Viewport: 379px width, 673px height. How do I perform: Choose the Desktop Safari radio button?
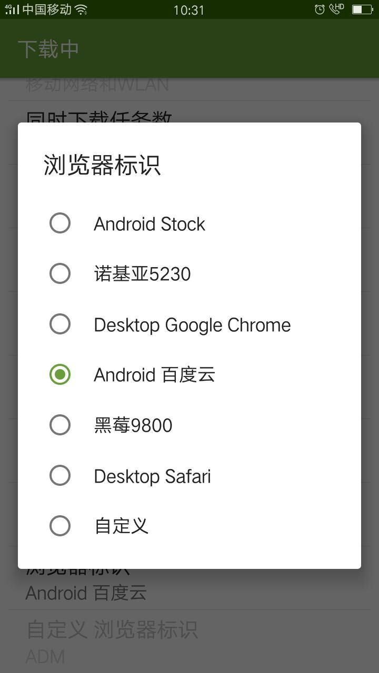(x=60, y=475)
